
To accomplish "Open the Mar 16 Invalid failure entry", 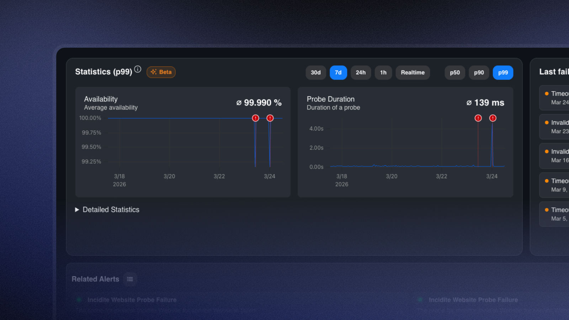I will click(554, 156).
